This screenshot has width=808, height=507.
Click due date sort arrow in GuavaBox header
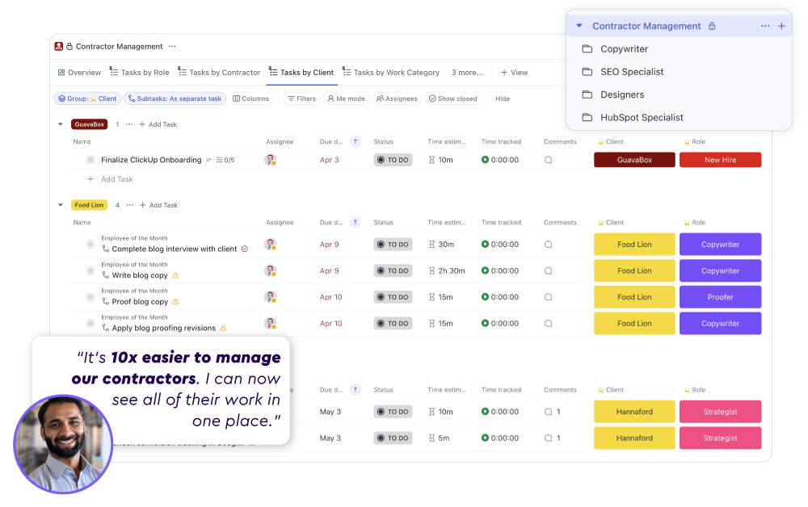pyautogui.click(x=355, y=141)
